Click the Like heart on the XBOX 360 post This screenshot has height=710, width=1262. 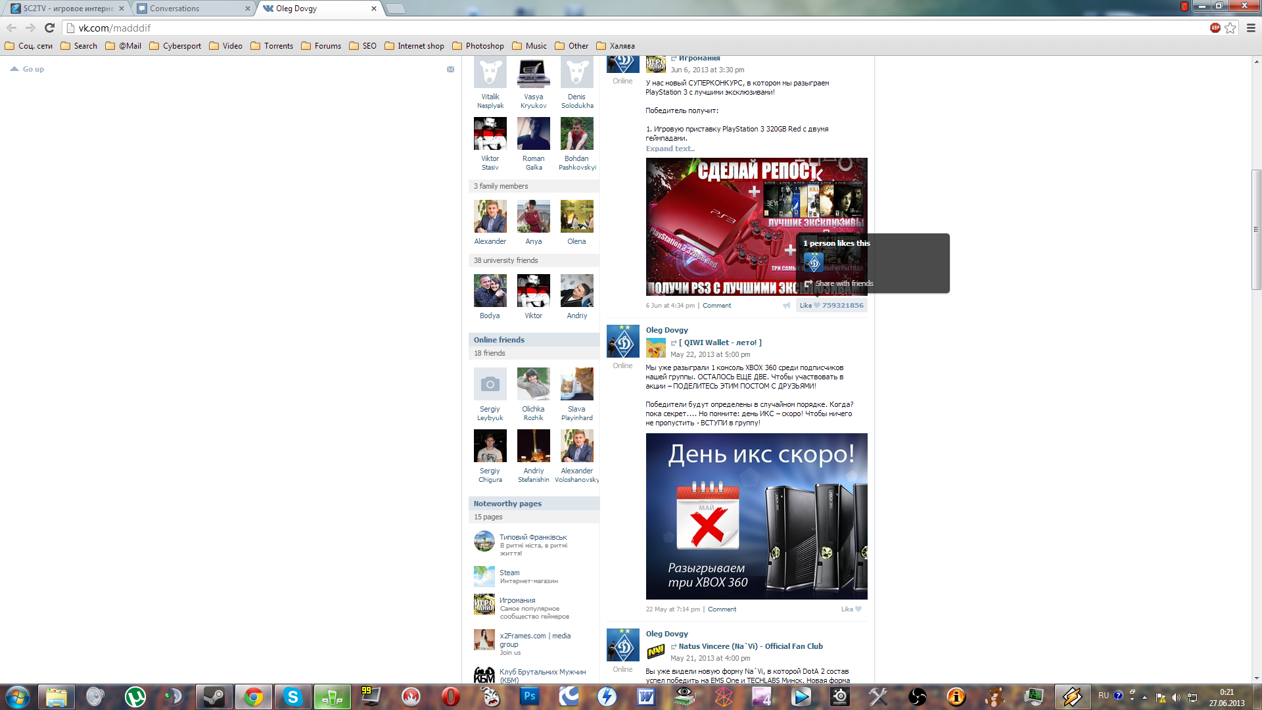click(x=858, y=609)
